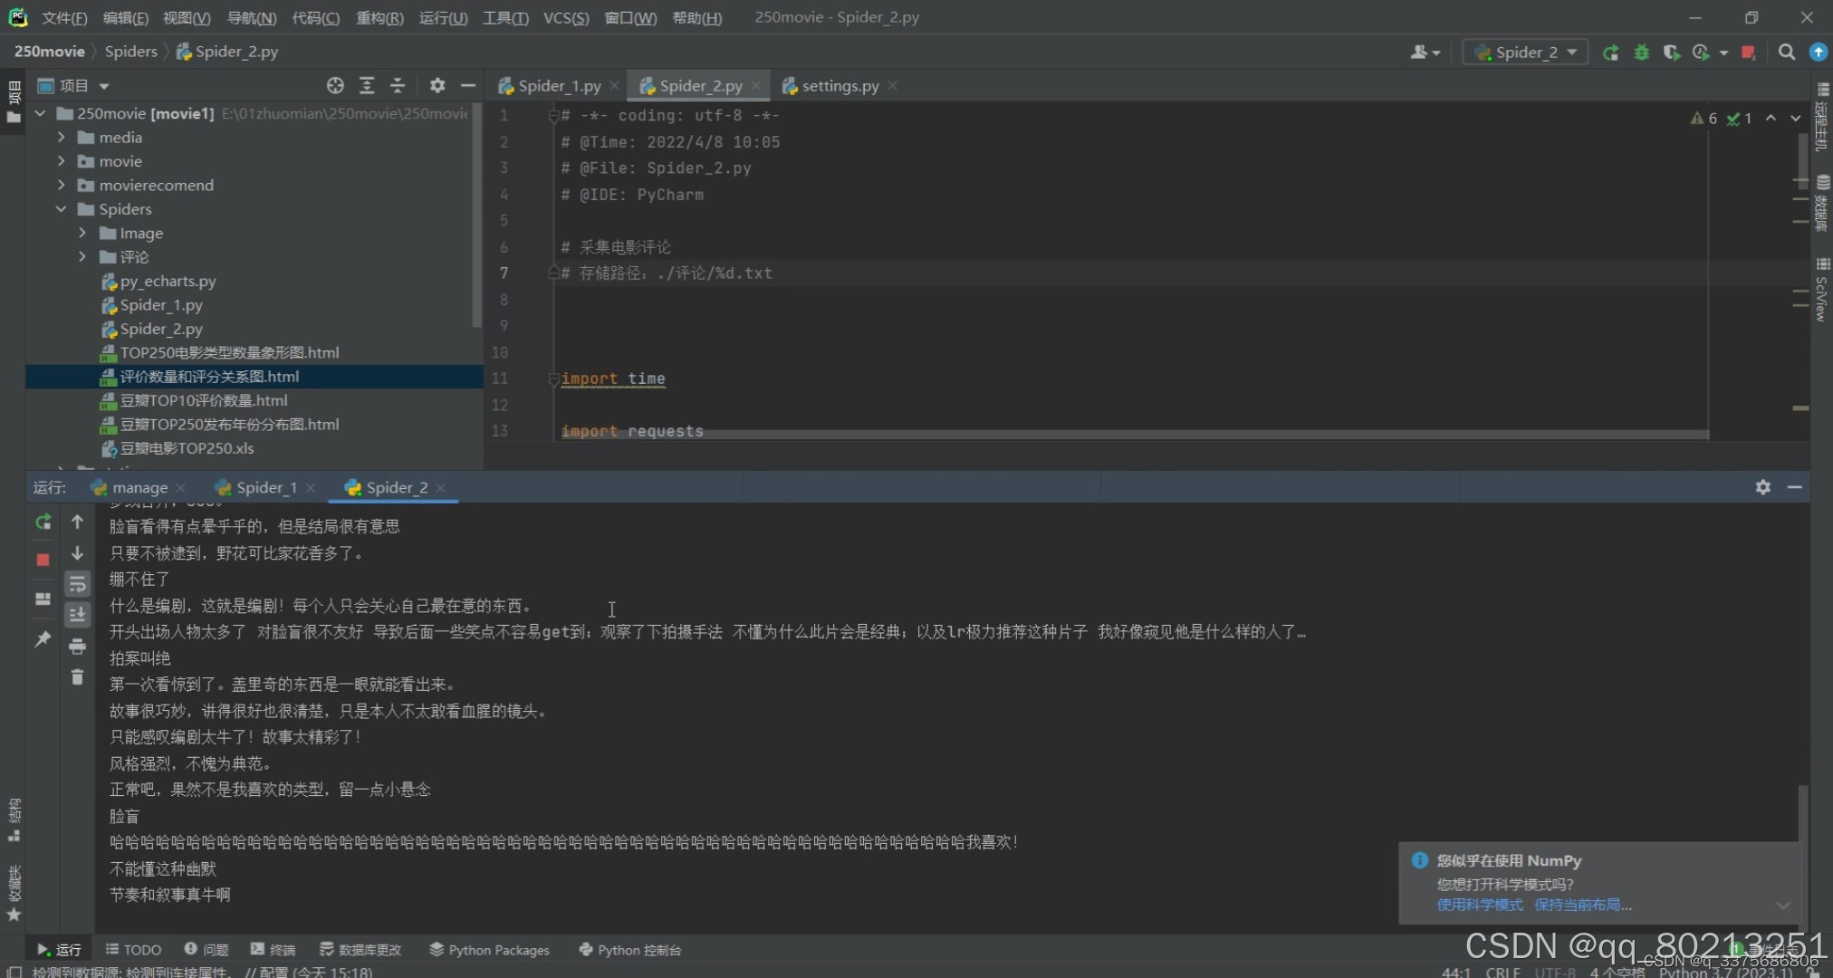The width and height of the screenshot is (1833, 978).
Task: Open the Python Packages tool window
Action: 490,949
